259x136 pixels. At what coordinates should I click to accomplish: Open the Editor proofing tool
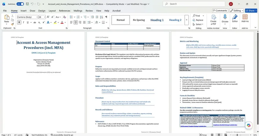(x=235, y=18)
